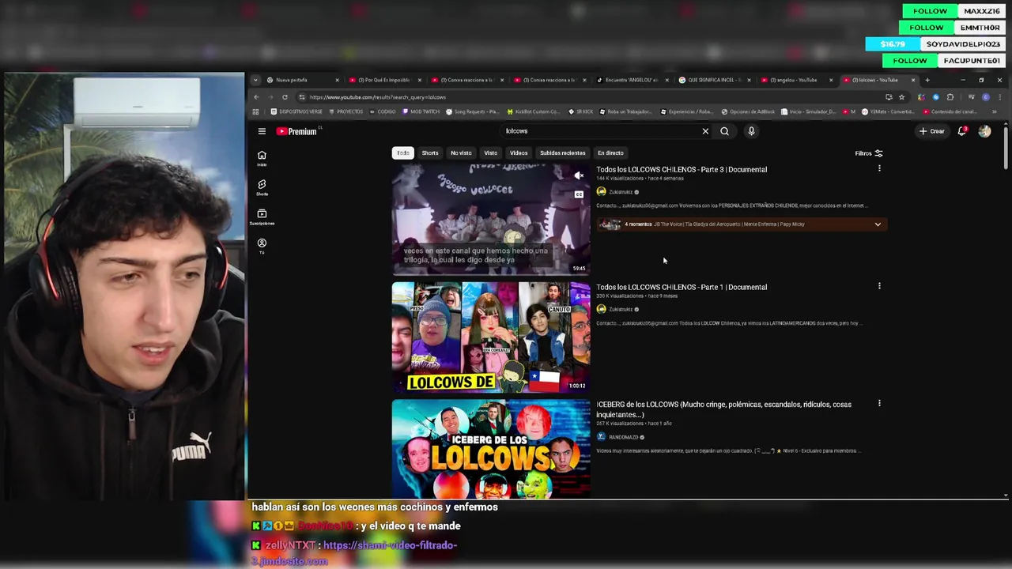Open Zukistukiz channel under Parte 1
Screen dimensions: 1012x569
[620, 309]
